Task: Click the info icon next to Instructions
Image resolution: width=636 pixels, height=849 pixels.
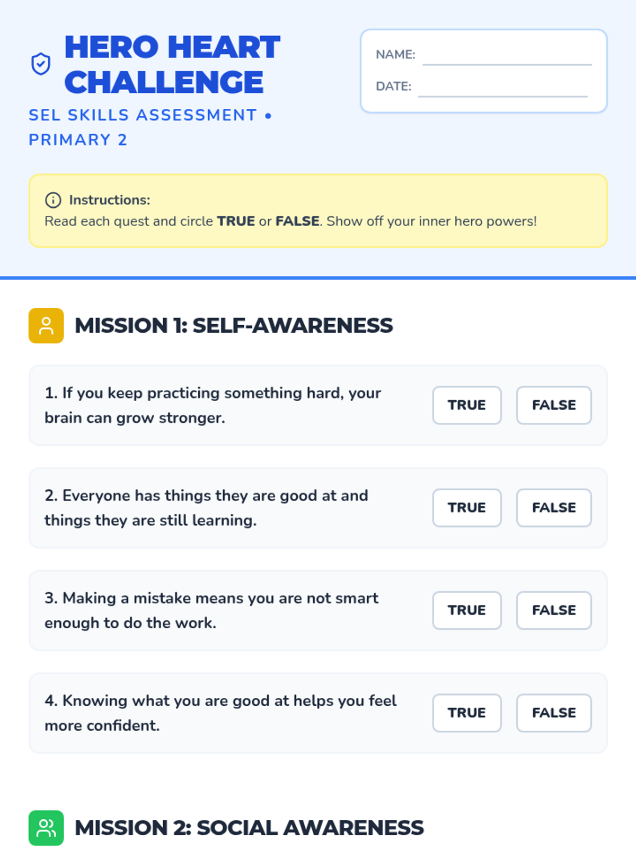Action: pos(53,200)
